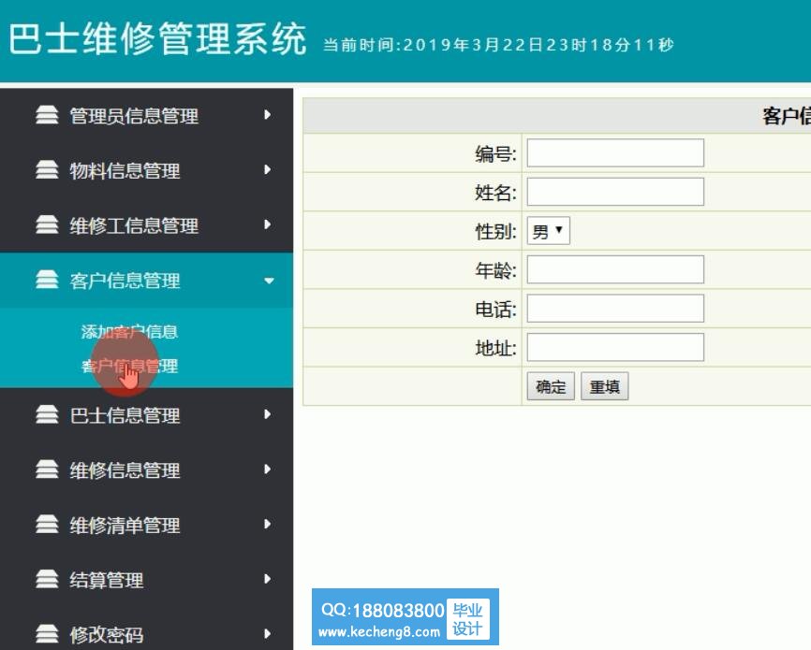Viewport: 811px width, 650px height.
Task: Open the 性别 dropdown showing 男
Action: pyautogui.click(x=548, y=231)
